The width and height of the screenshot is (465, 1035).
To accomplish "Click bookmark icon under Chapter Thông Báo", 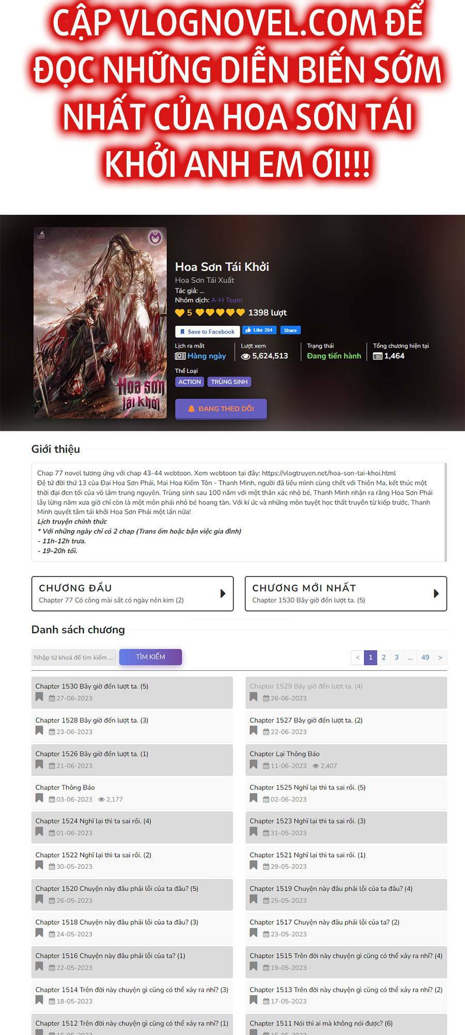I will click(x=39, y=798).
